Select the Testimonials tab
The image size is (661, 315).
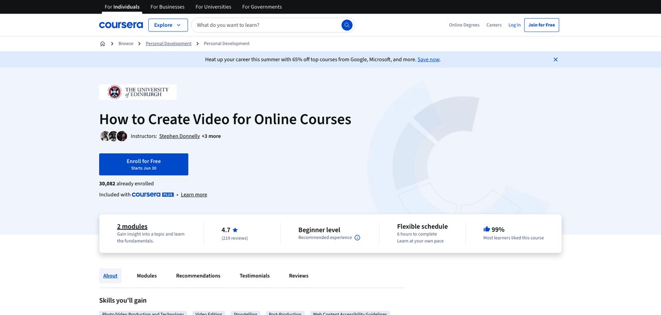pyautogui.click(x=255, y=276)
